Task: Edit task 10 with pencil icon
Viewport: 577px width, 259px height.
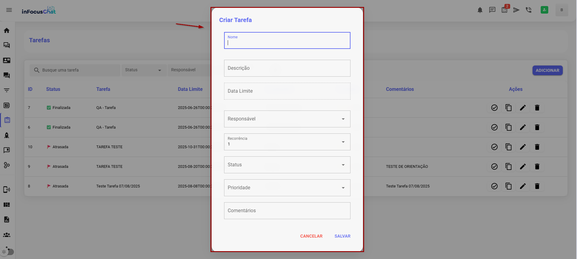Action: [x=523, y=147]
